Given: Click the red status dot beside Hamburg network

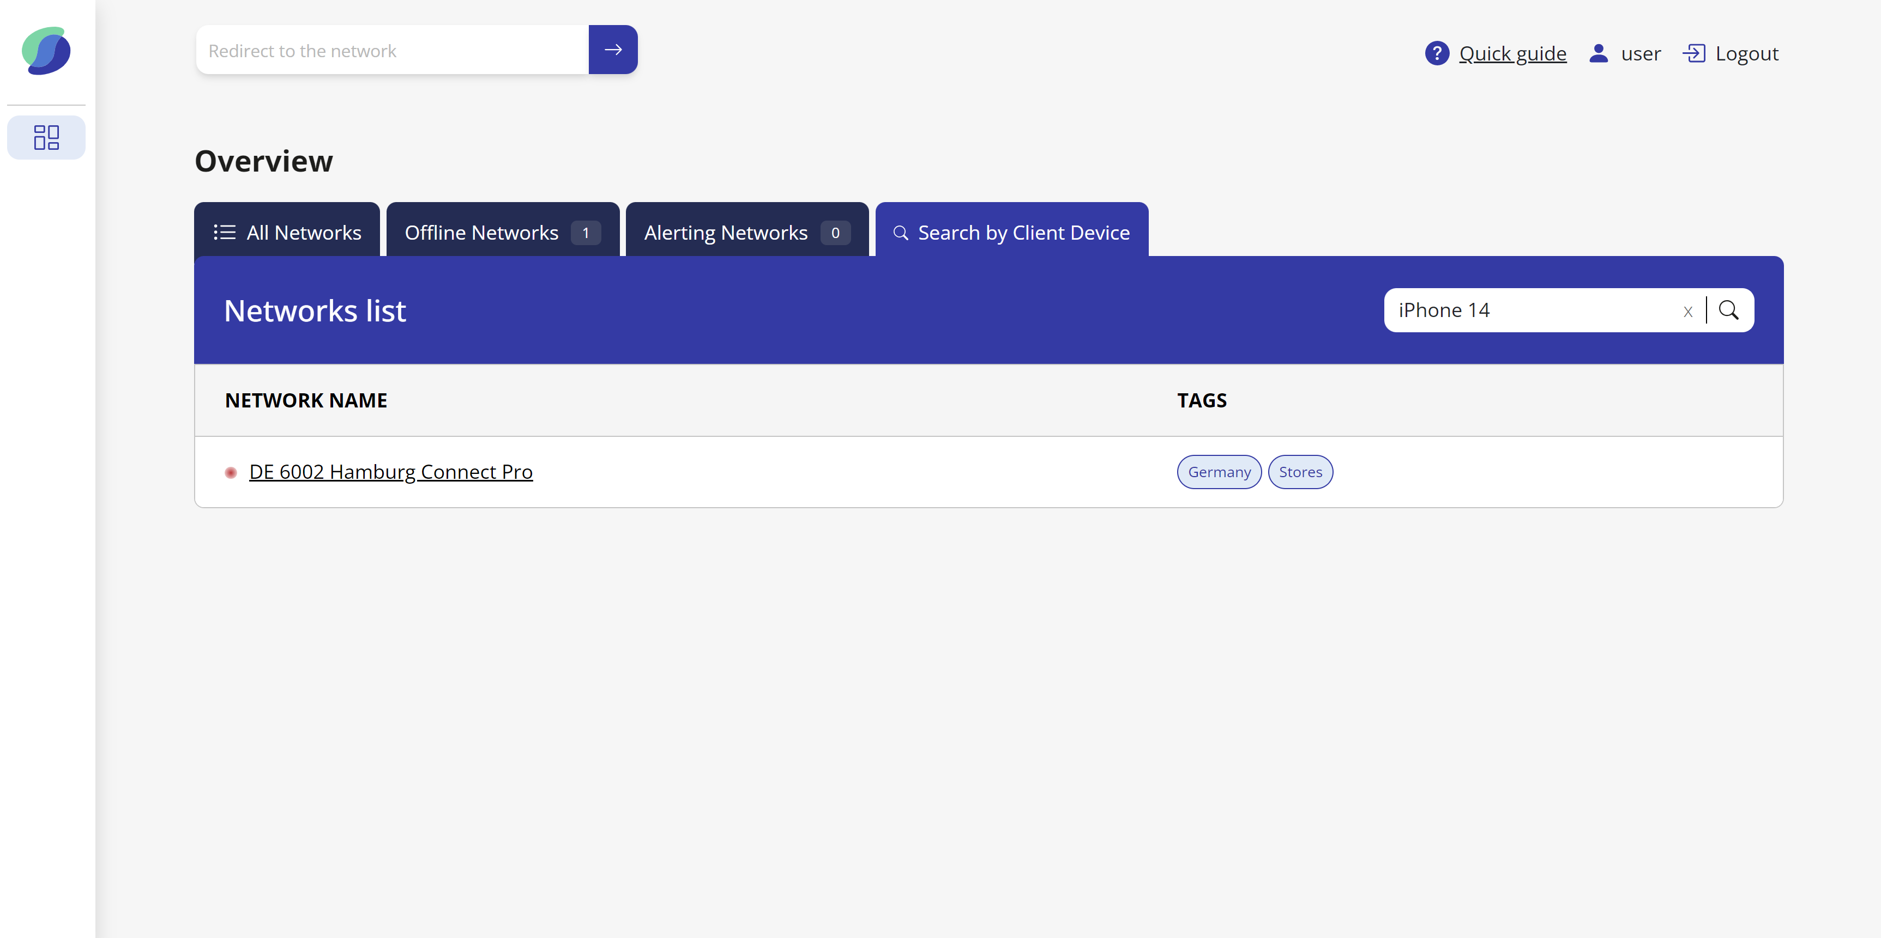Looking at the screenshot, I should click(x=231, y=473).
